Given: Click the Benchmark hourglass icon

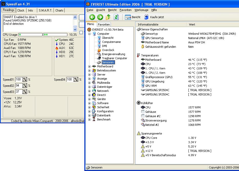Looking at the screenshot, I should point(94,119).
